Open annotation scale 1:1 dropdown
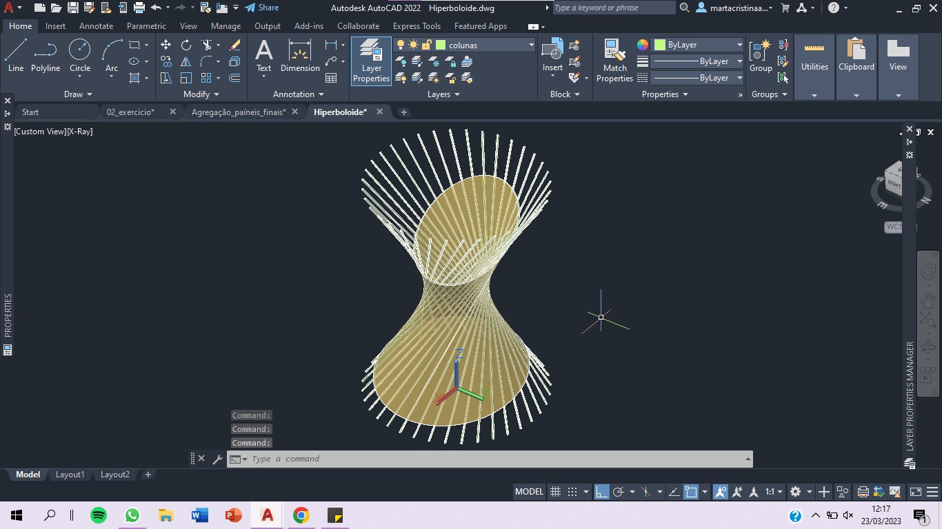The image size is (942, 529). coord(774,492)
